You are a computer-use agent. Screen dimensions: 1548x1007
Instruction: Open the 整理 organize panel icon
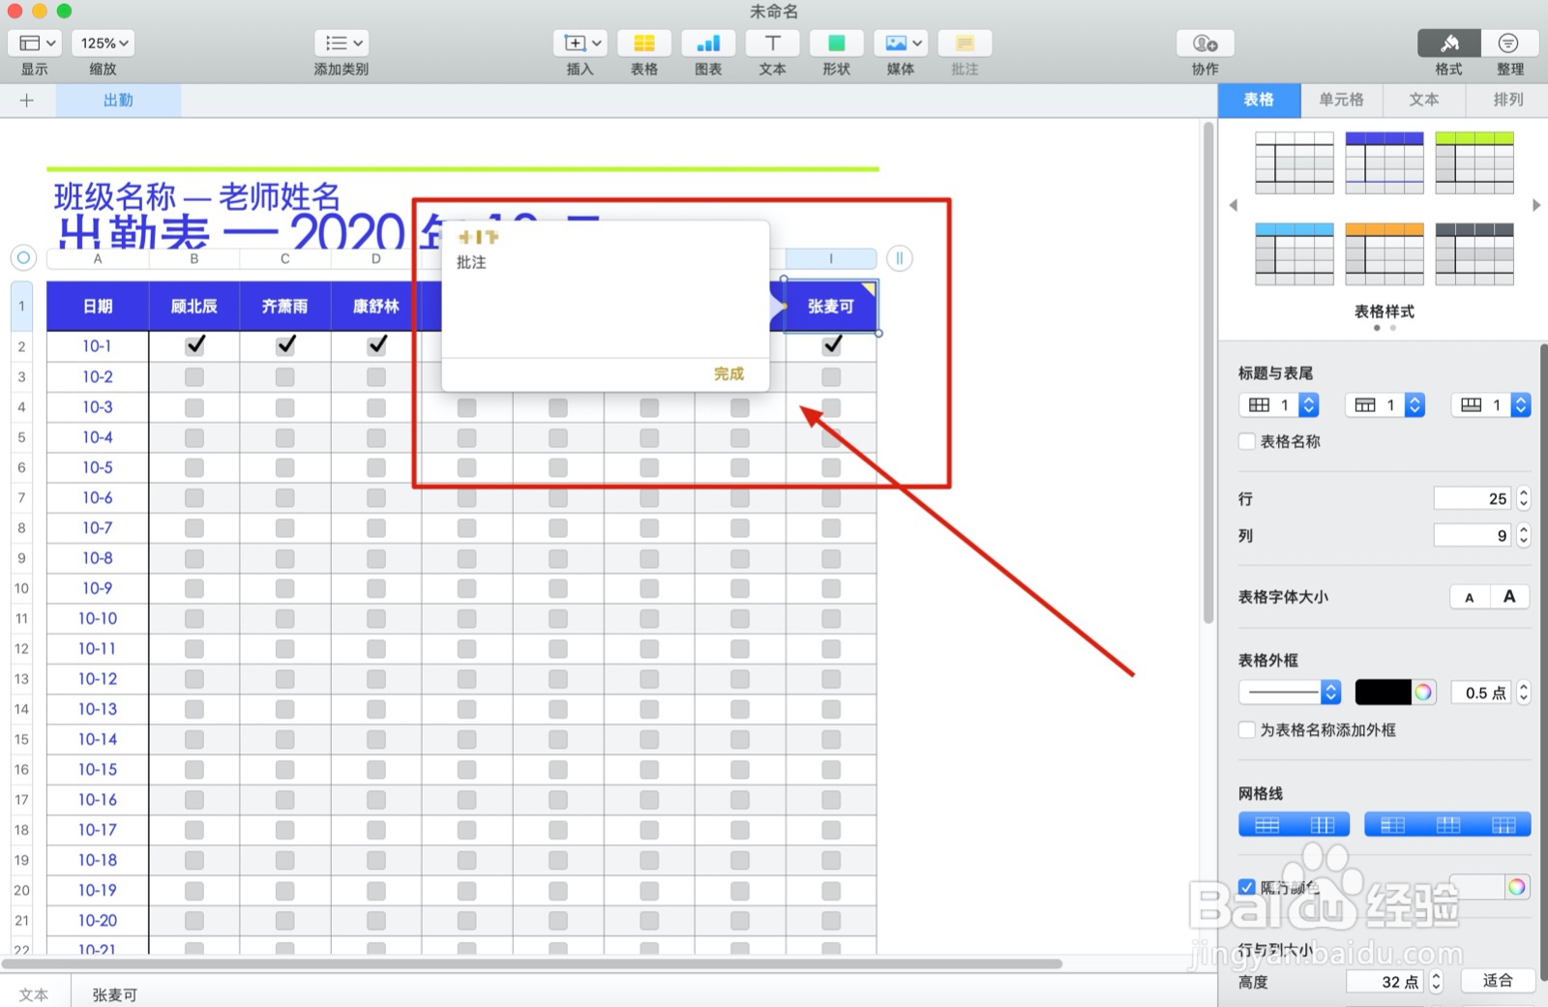[1509, 43]
